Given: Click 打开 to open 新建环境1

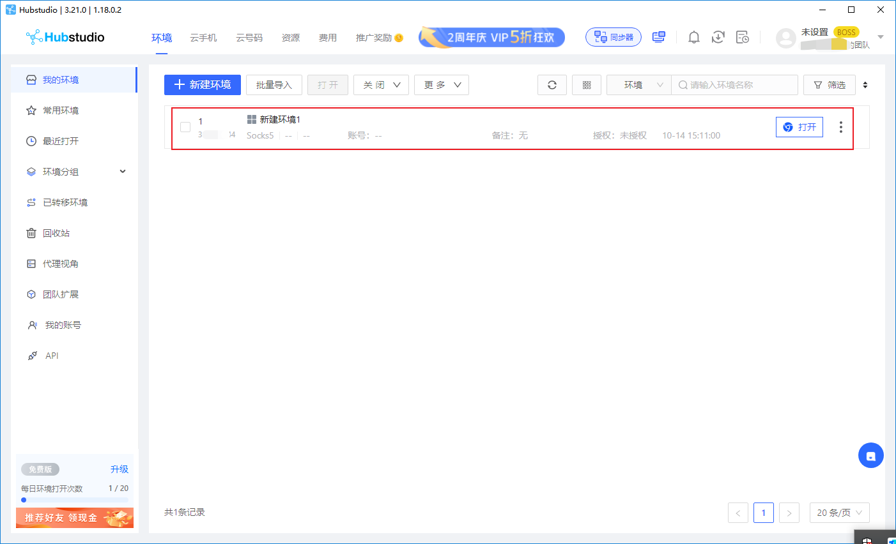Looking at the screenshot, I should click(799, 127).
